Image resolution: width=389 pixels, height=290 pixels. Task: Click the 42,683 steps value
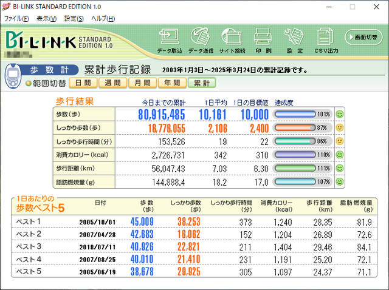click(142, 234)
